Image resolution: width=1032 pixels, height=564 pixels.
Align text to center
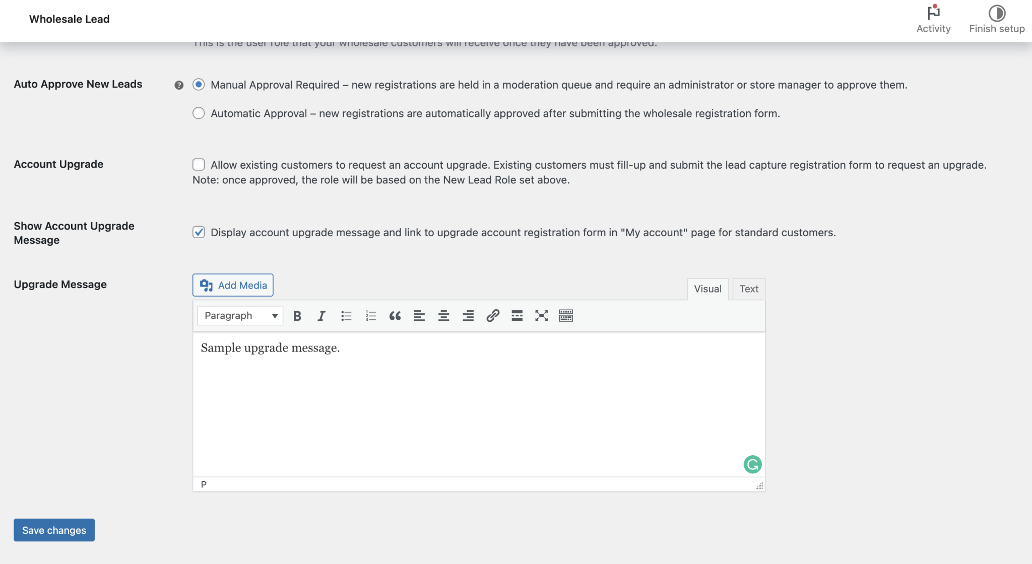click(443, 316)
